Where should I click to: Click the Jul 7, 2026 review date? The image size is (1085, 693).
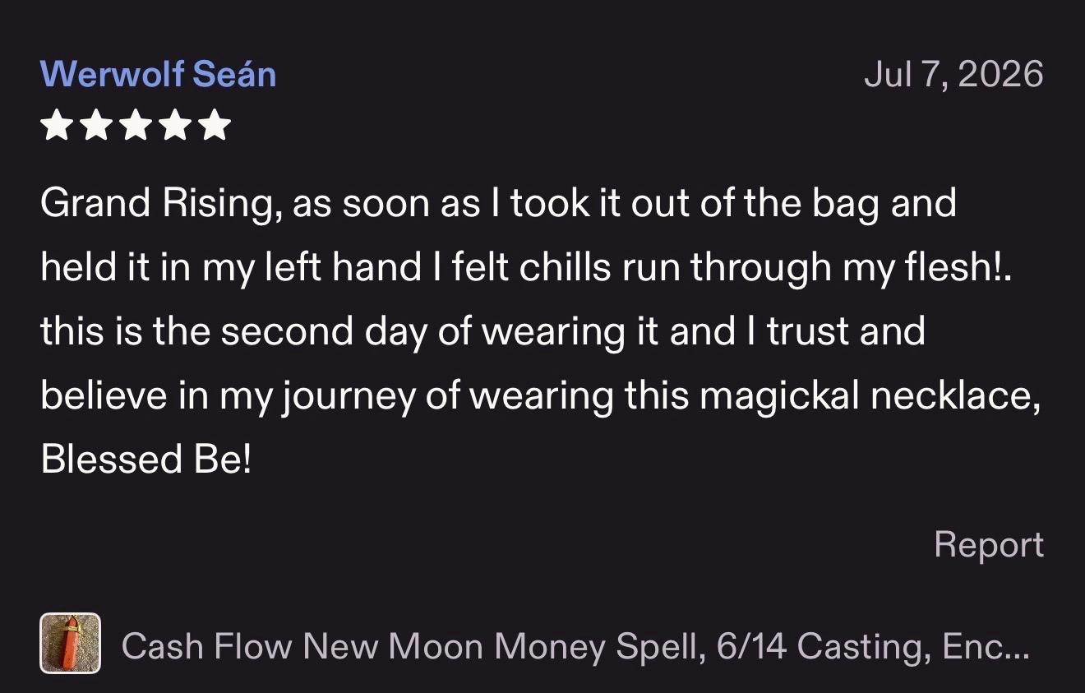pyautogui.click(x=953, y=74)
